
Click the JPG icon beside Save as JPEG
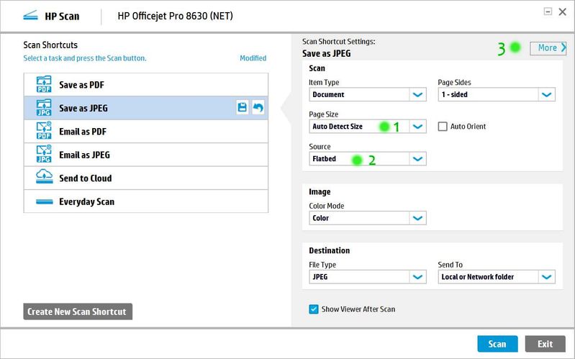coord(44,108)
